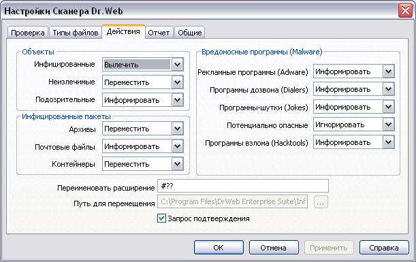416x262 pixels.
Task: Go to the Отчет tab
Action: click(x=159, y=33)
